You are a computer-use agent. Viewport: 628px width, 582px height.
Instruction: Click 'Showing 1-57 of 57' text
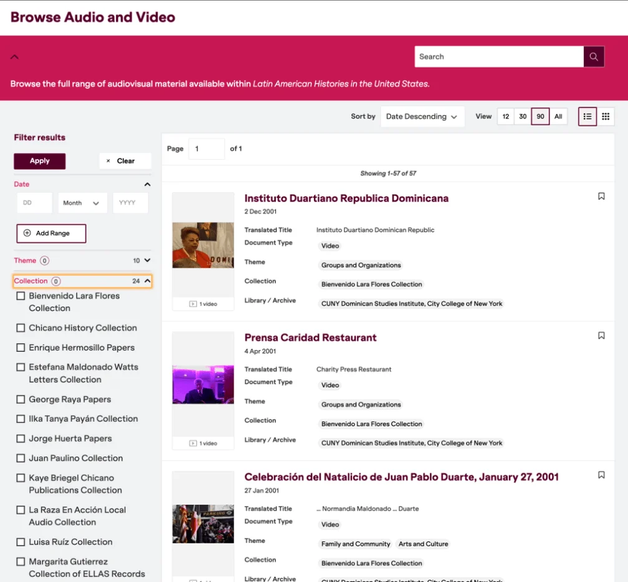click(x=388, y=173)
